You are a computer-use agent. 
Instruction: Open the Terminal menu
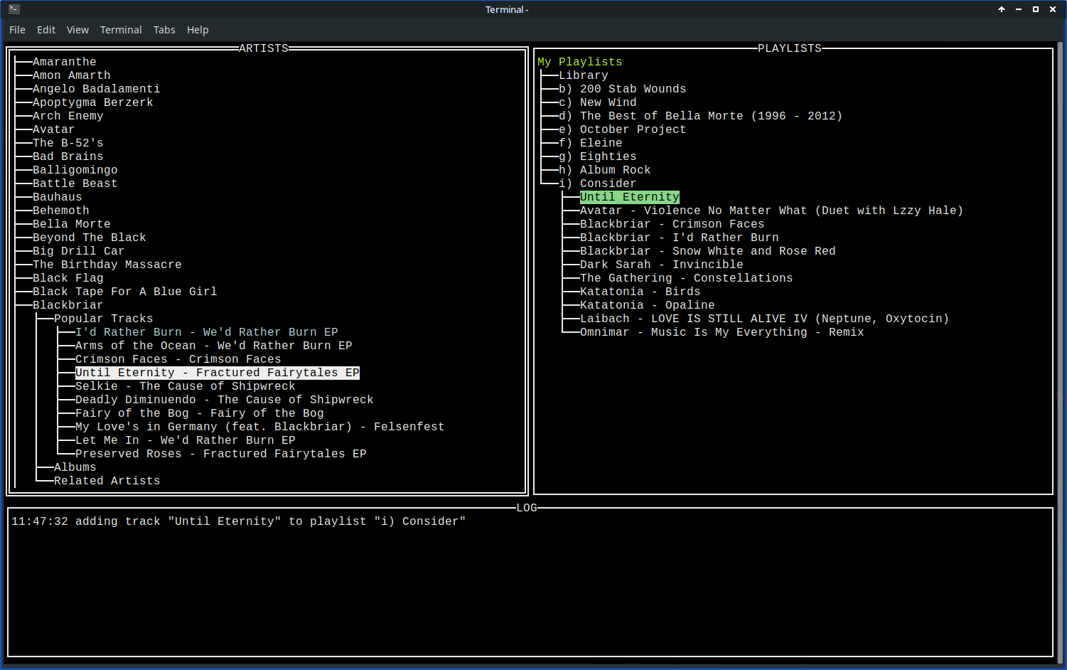[121, 30]
